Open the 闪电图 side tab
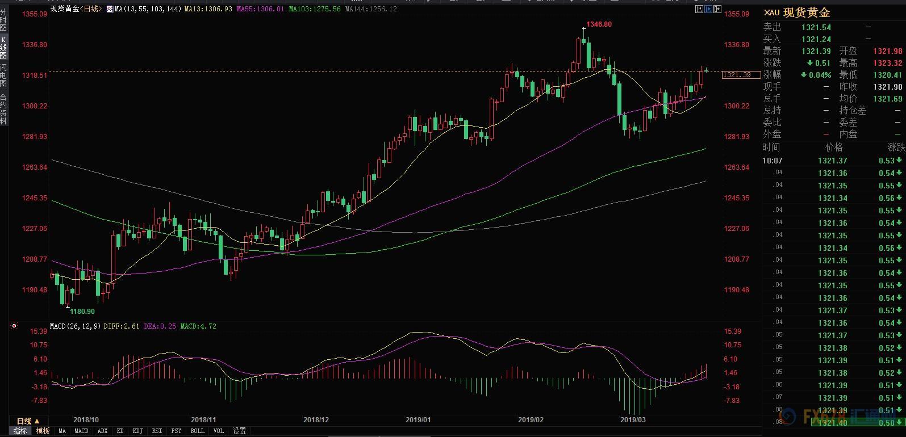Viewport: 906px width, 437px height. pyautogui.click(x=3, y=75)
